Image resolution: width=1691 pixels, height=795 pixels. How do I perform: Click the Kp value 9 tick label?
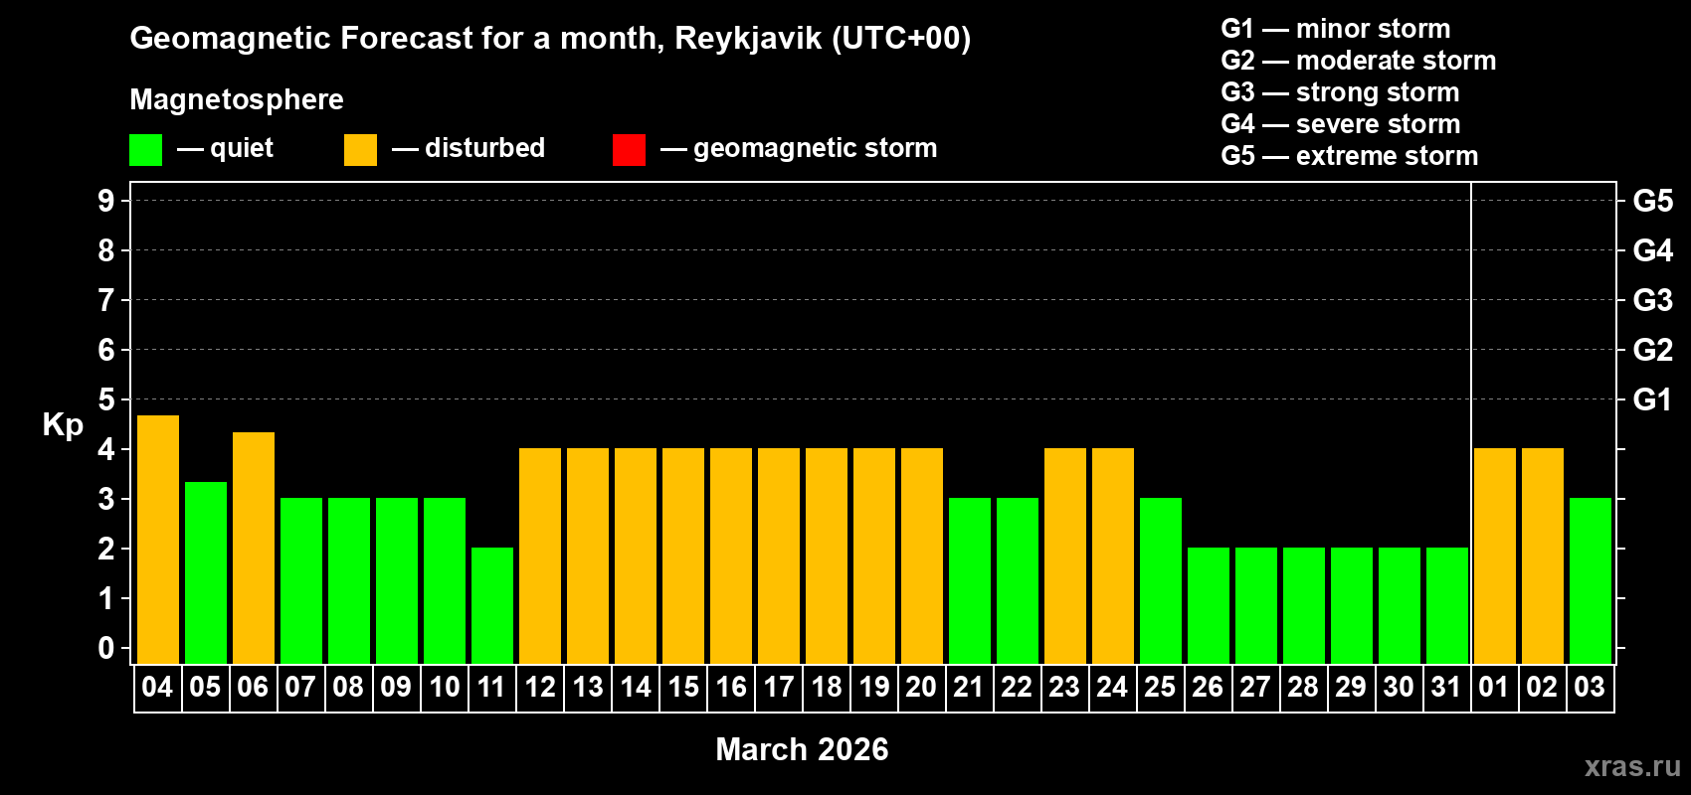(x=106, y=201)
